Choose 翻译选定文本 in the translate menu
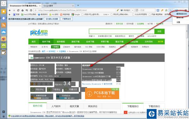This screenshot has height=119, width=189. pos(181,14)
